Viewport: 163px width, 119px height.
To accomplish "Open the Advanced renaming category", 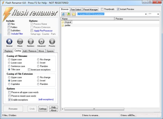I will pos(41,41).
